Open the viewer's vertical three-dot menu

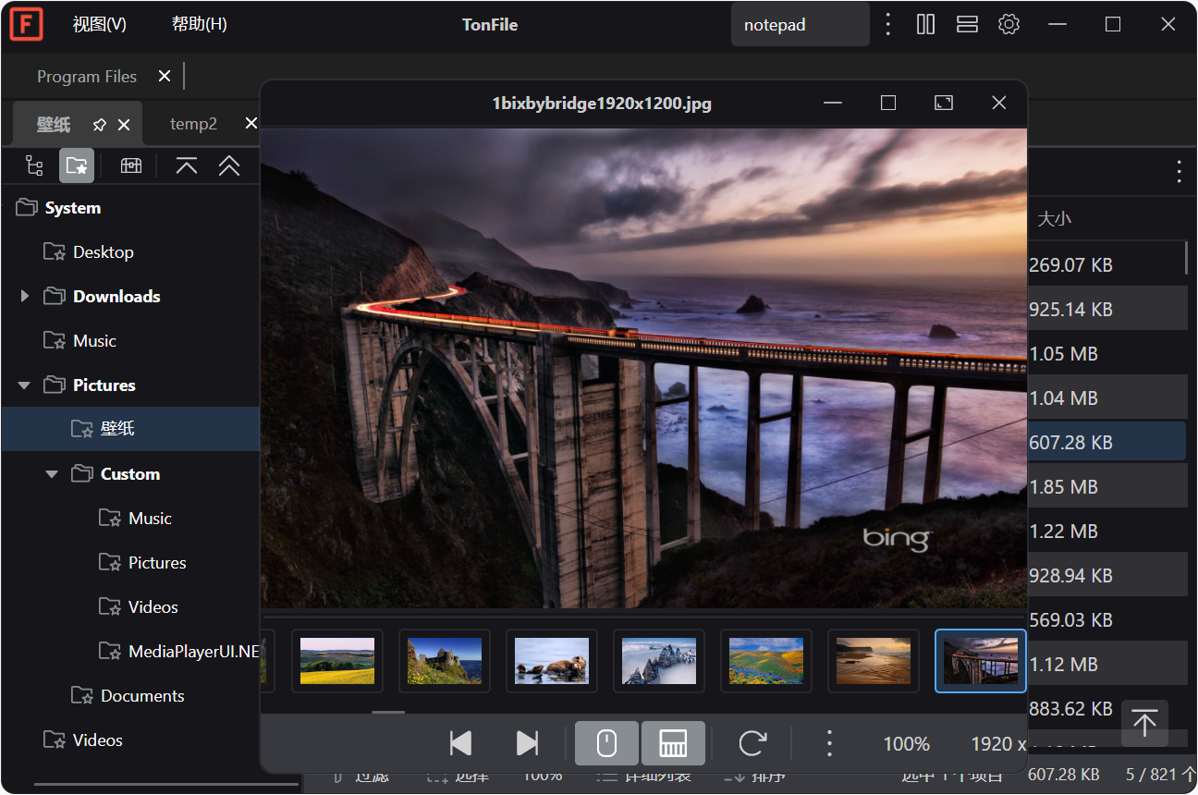coord(829,743)
